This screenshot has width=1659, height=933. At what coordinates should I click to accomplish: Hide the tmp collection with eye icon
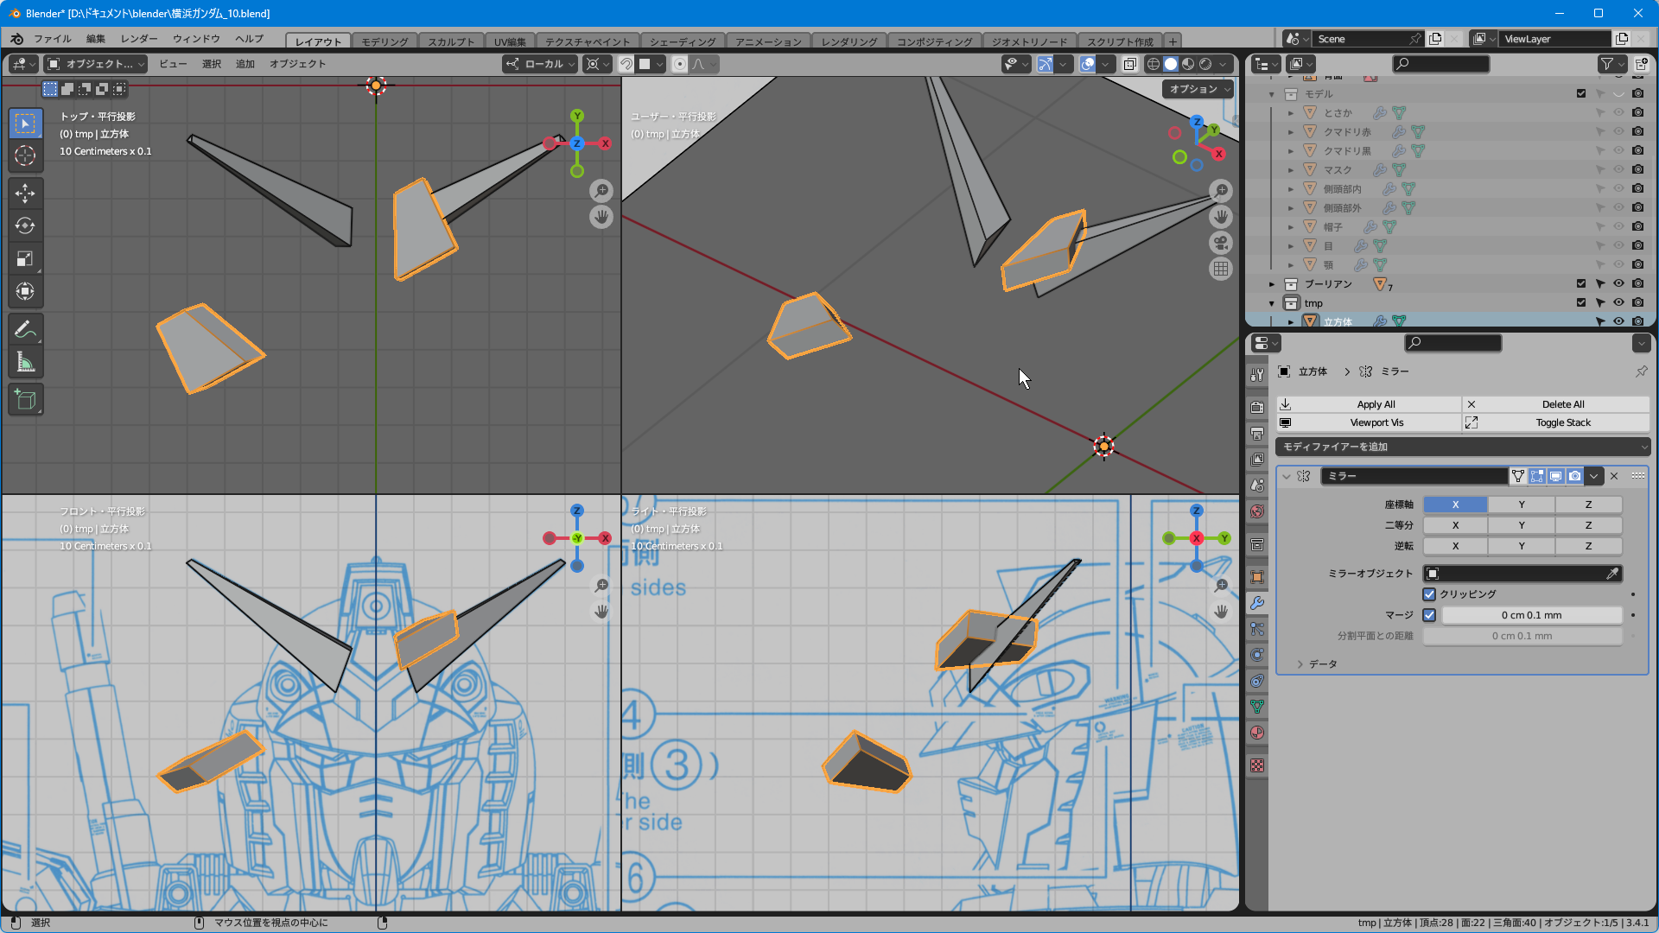[x=1618, y=302]
